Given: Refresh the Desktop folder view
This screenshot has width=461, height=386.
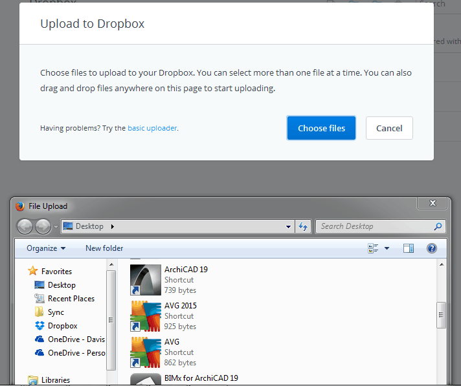Looking at the screenshot, I should [x=303, y=226].
